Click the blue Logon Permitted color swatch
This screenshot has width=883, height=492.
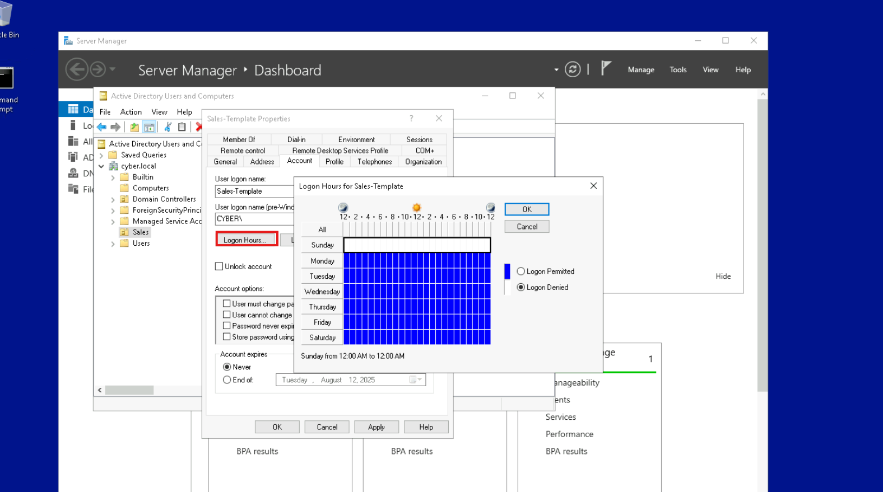click(508, 271)
